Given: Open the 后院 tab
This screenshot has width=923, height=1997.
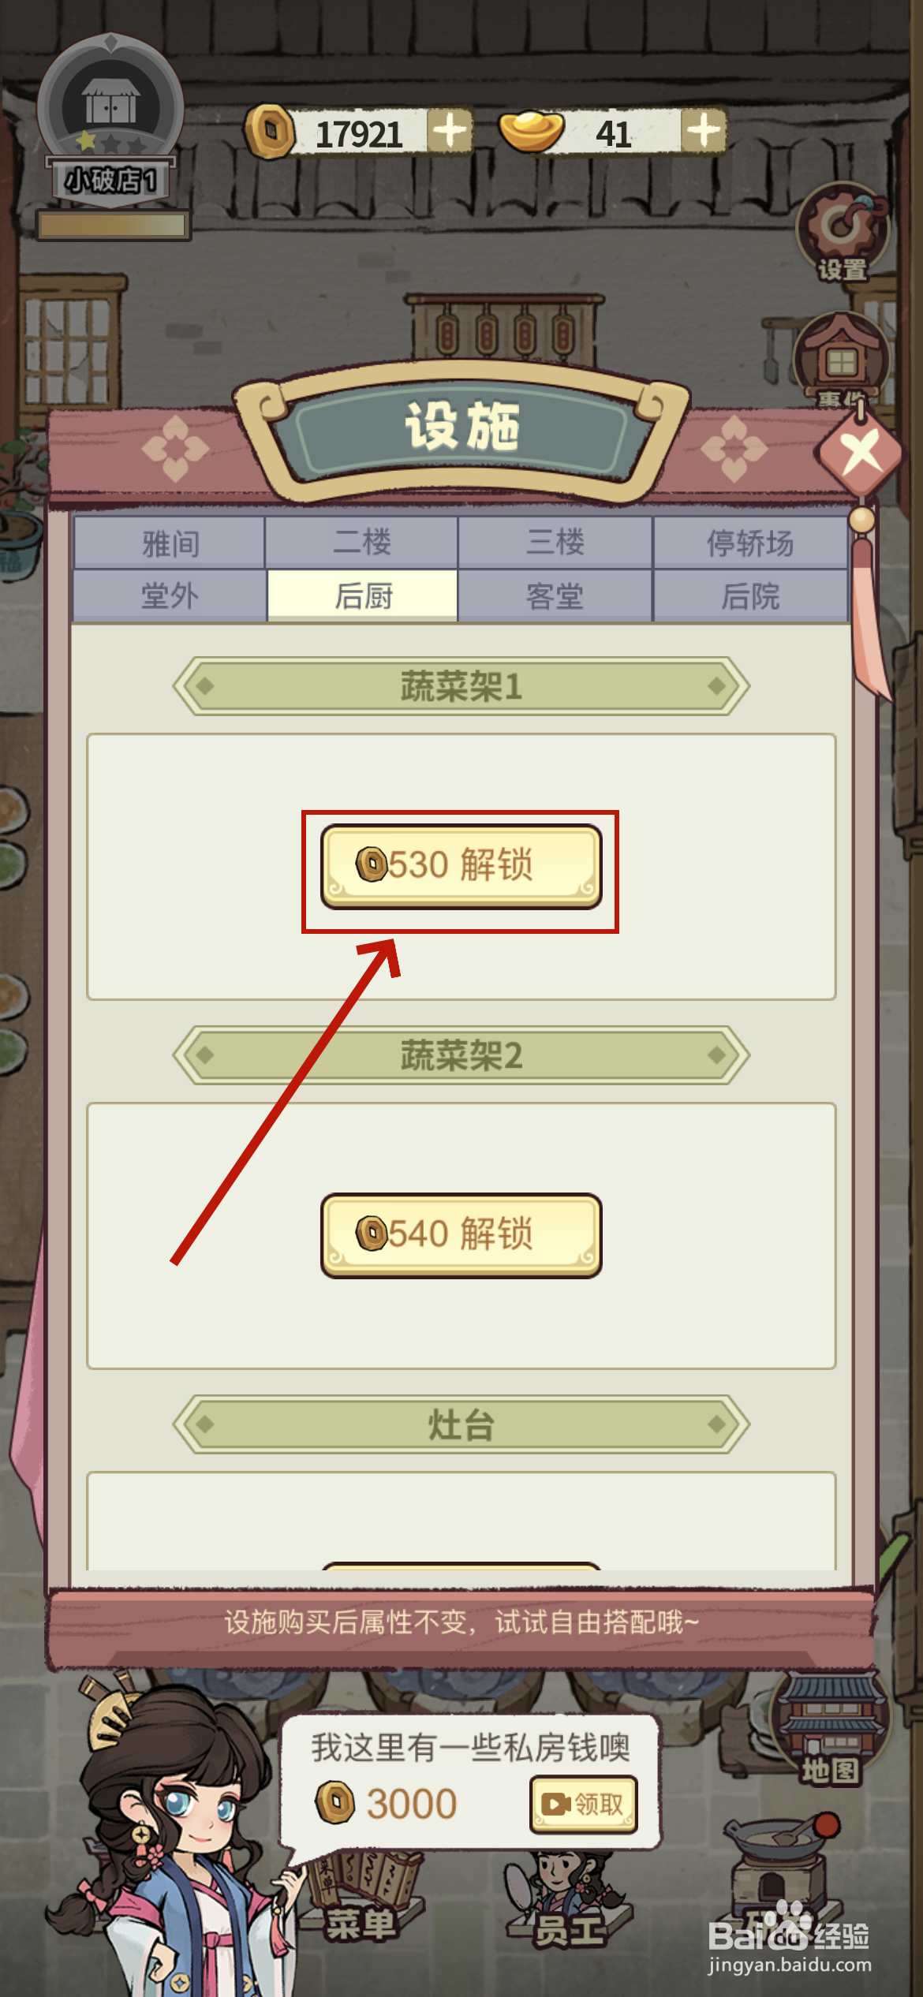Looking at the screenshot, I should click(x=750, y=595).
